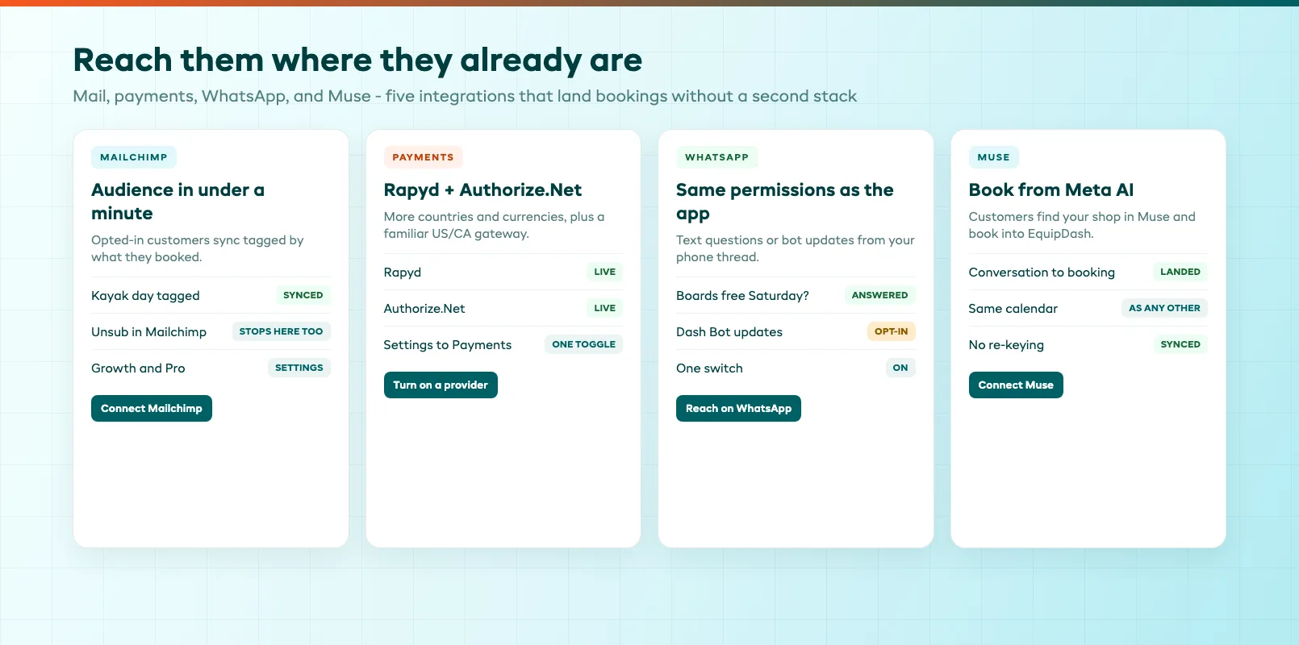Click the Conversation to booking row label
The height and width of the screenshot is (645, 1299).
pos(1042,273)
